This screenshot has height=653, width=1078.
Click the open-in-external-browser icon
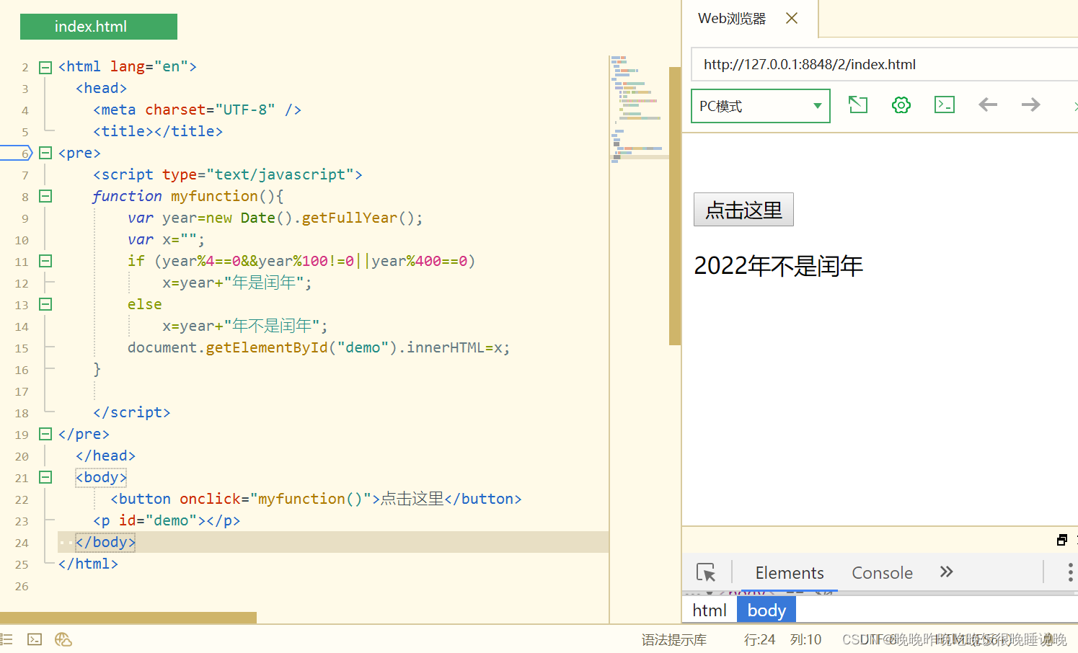[858, 105]
